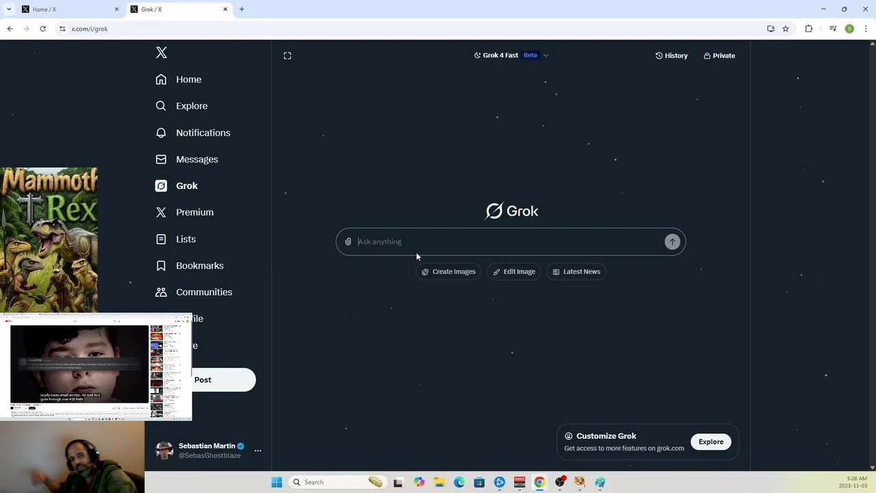
Task: Open Sebastian Martin account menu dots
Action: (258, 451)
